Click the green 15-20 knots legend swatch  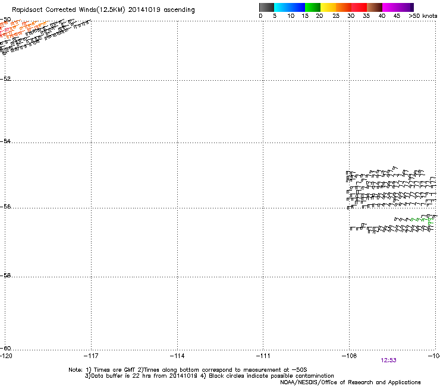pos(313,7)
